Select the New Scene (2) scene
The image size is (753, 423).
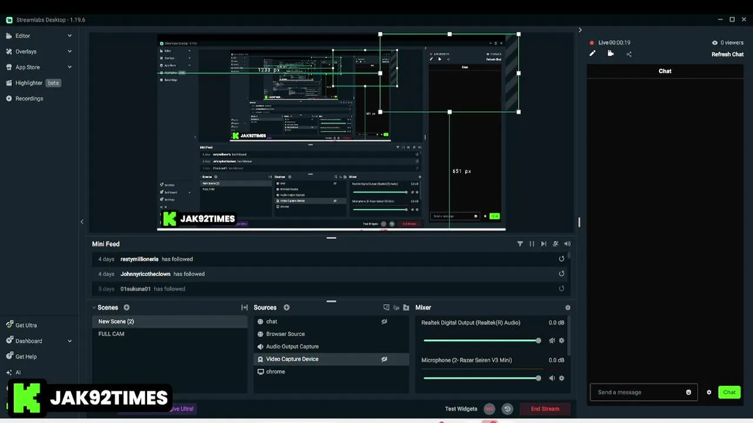tap(169, 321)
